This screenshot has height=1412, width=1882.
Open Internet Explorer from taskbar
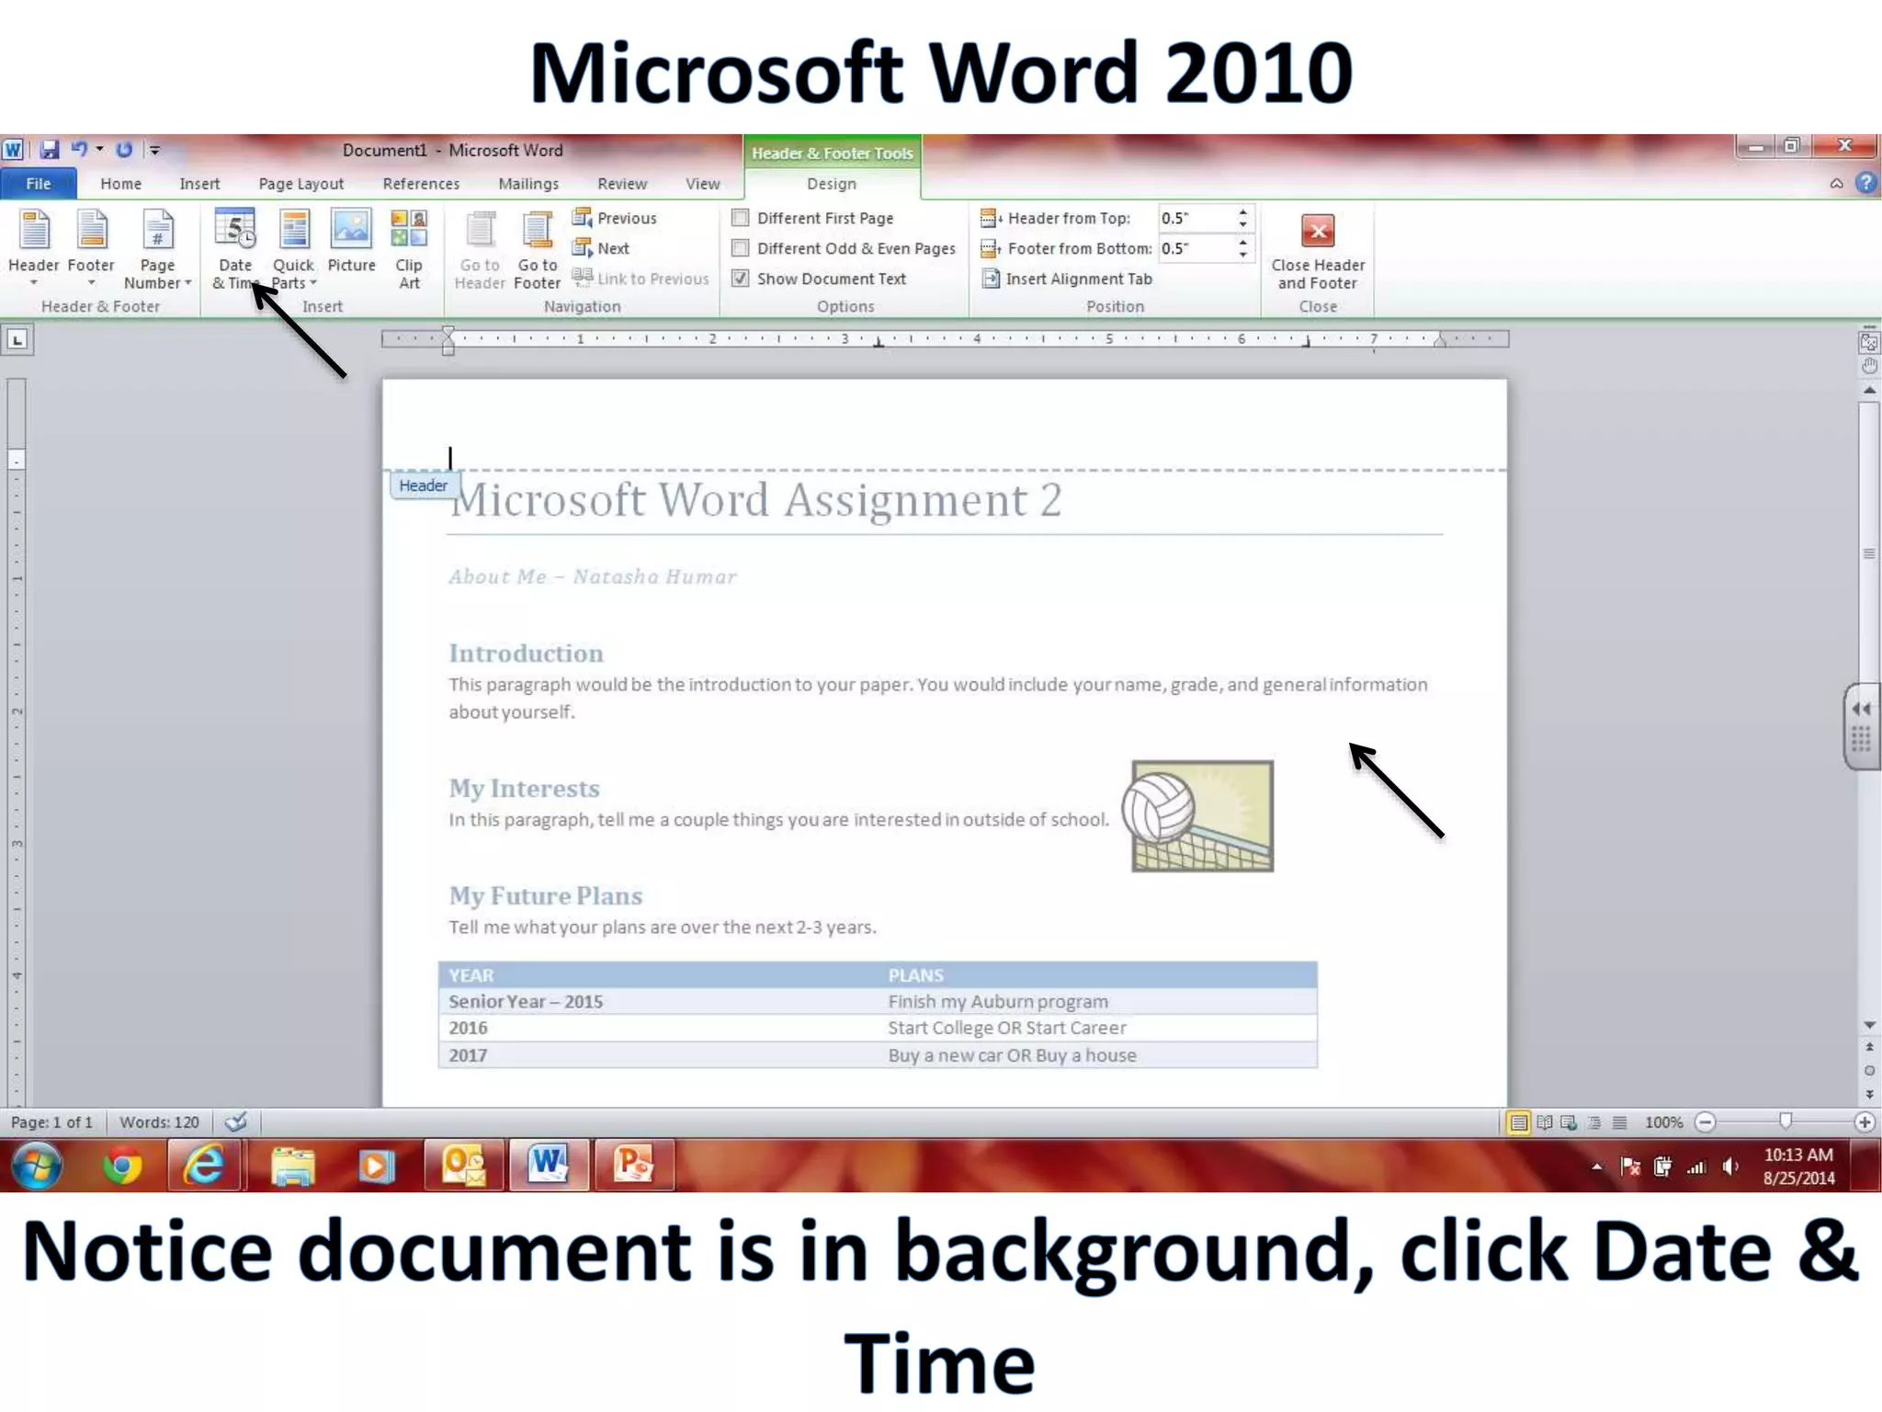click(204, 1166)
